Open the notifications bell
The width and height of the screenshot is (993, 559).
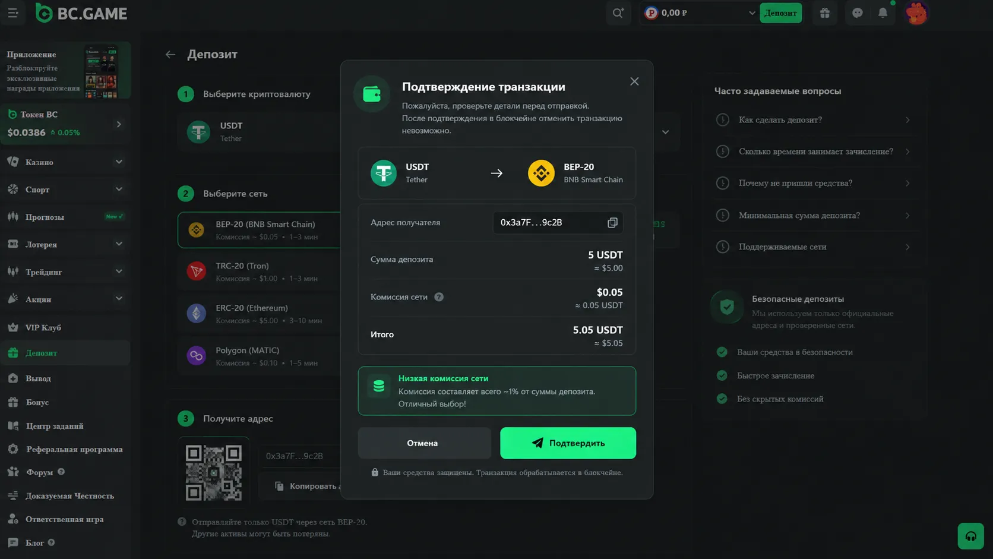[883, 13]
